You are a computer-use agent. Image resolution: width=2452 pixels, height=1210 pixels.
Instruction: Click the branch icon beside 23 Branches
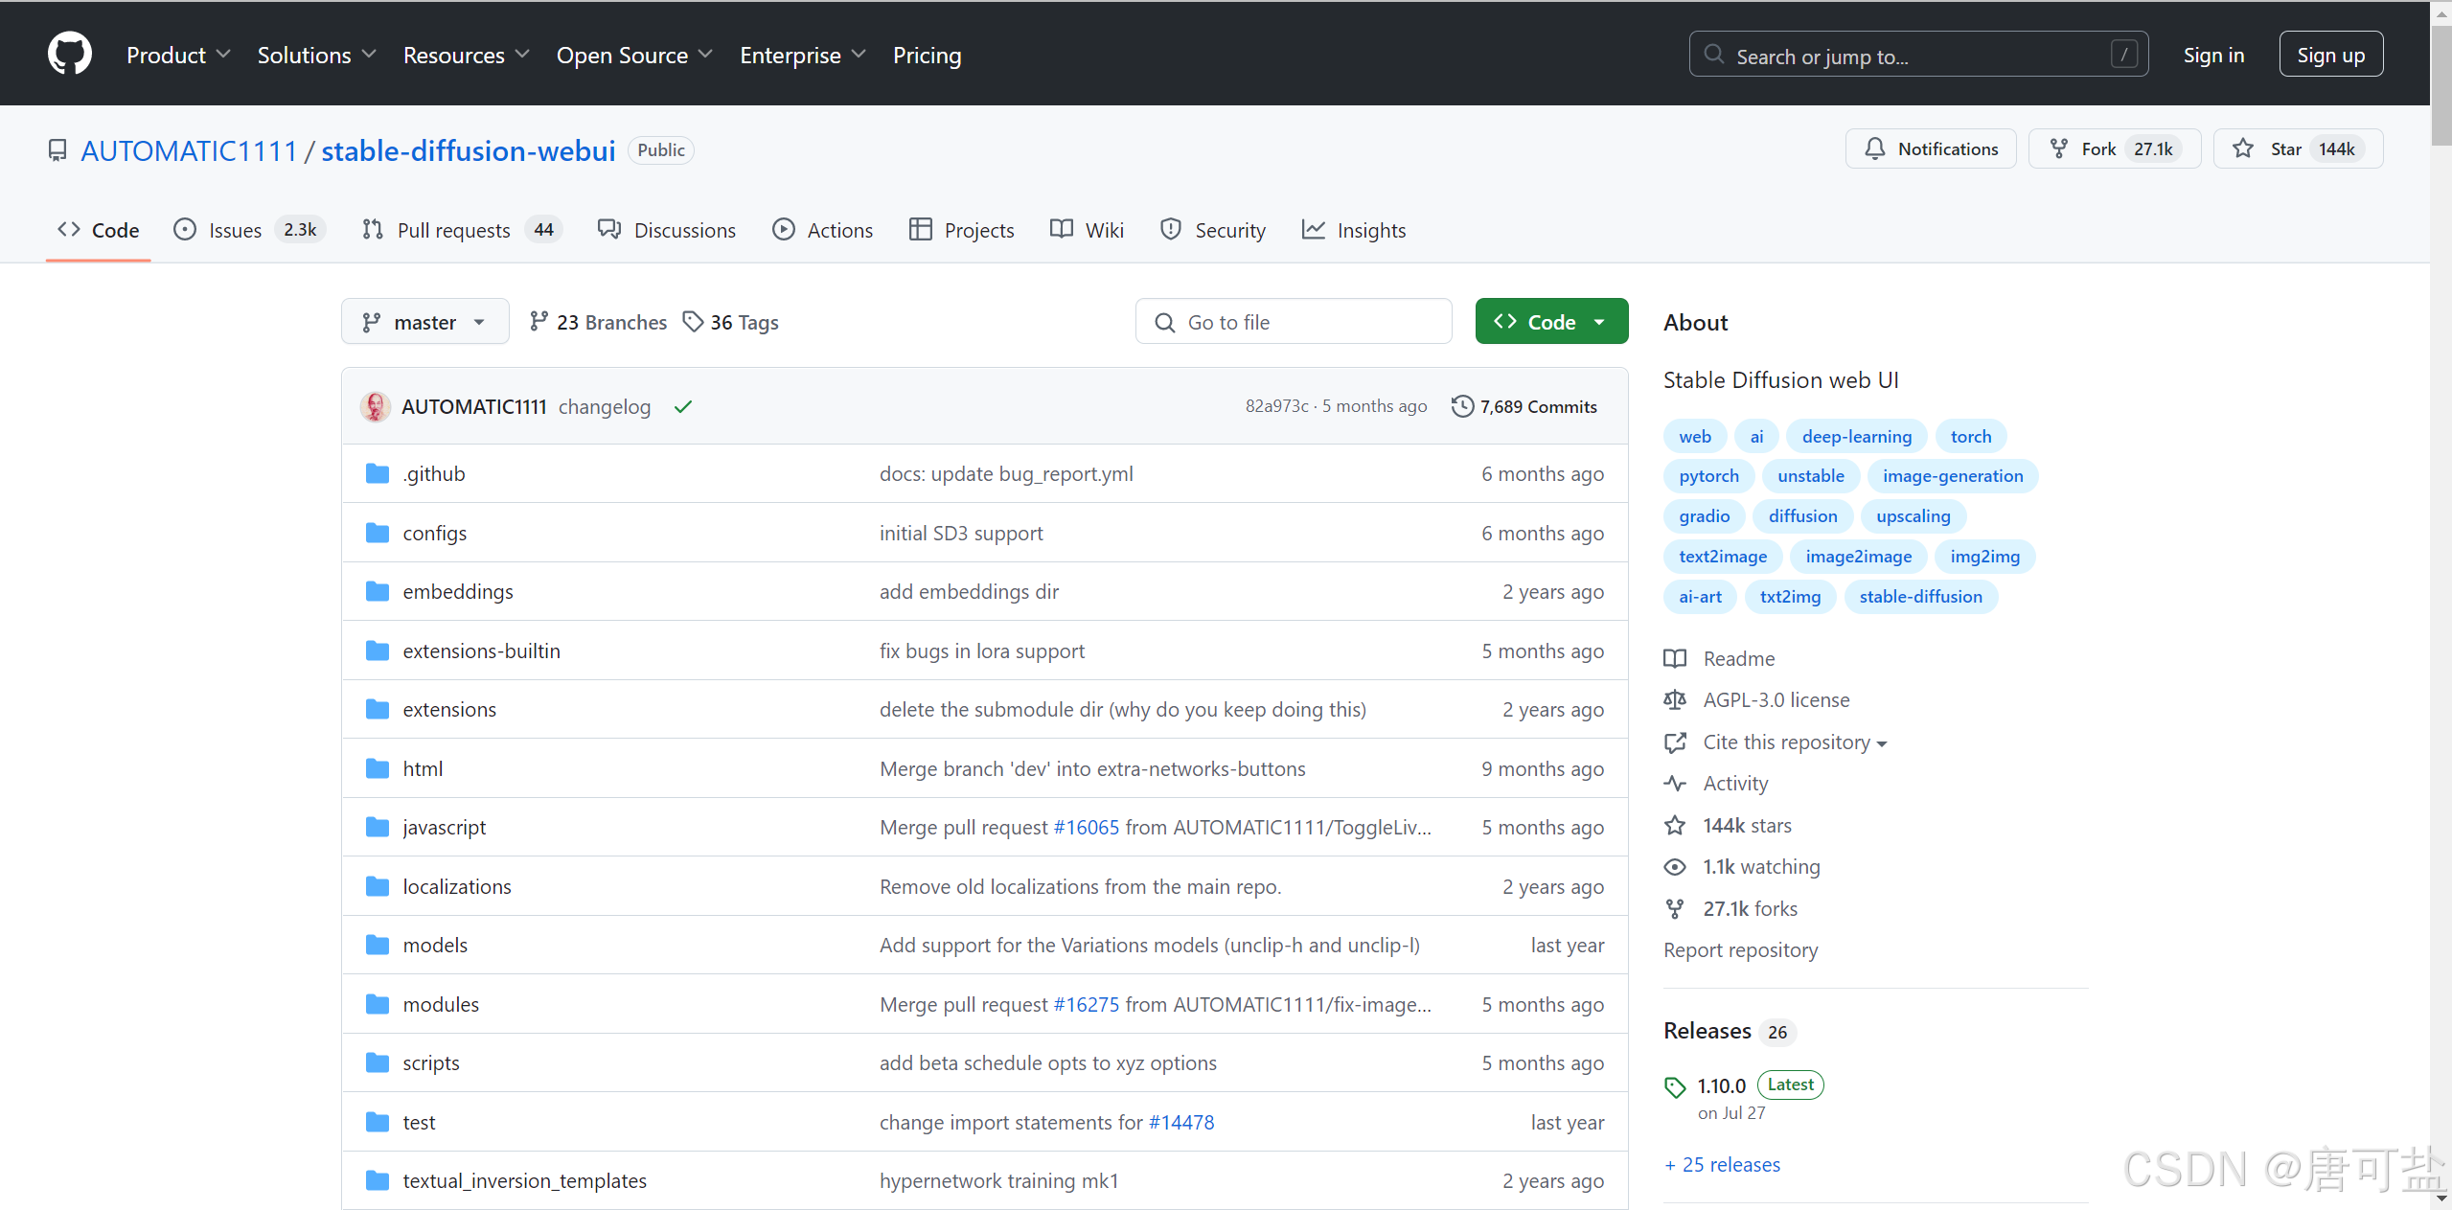click(539, 322)
